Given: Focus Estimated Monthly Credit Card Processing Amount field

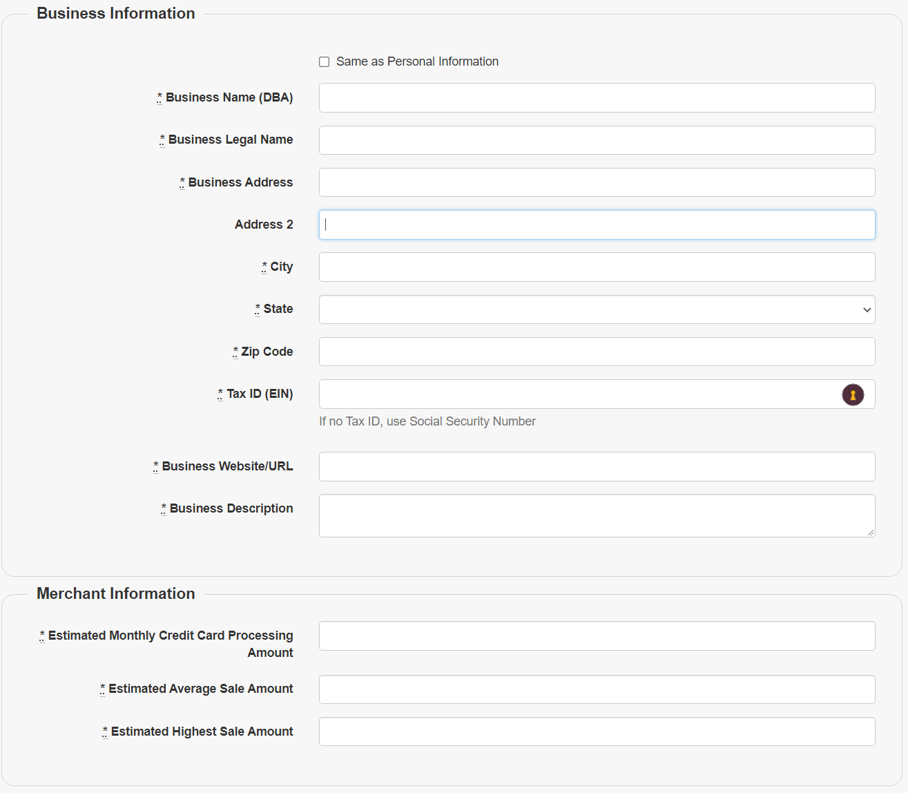Looking at the screenshot, I should pos(597,636).
